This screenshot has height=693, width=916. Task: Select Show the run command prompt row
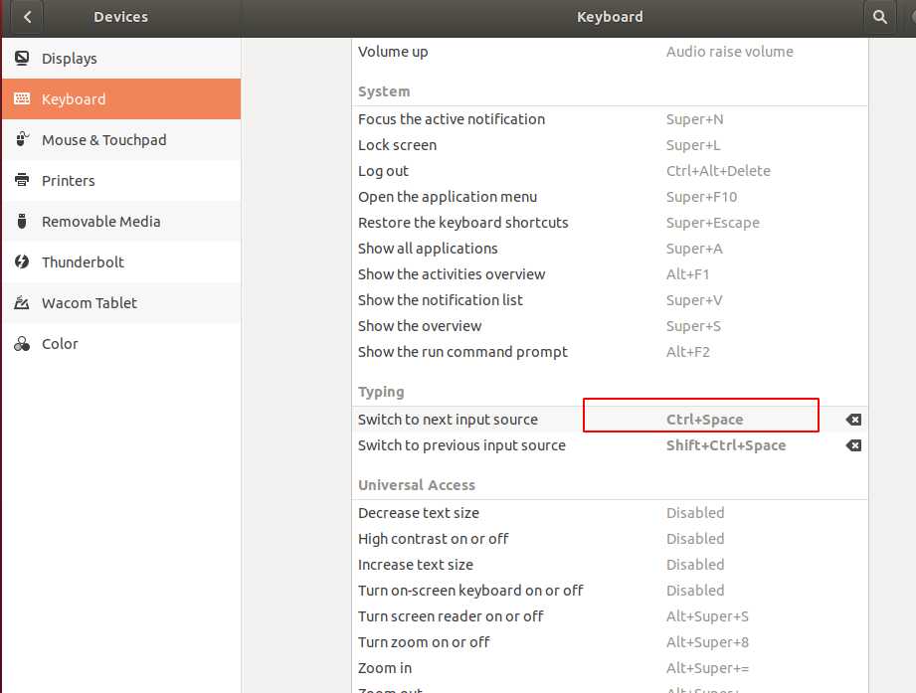(610, 351)
